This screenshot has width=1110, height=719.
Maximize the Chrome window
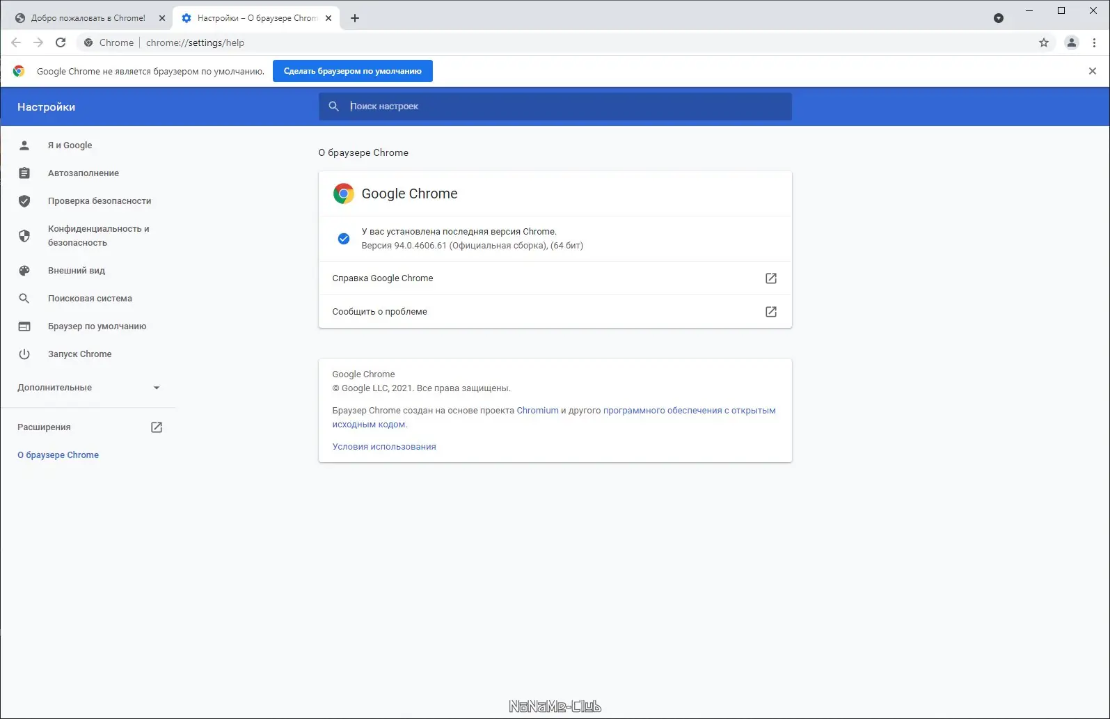(1061, 10)
